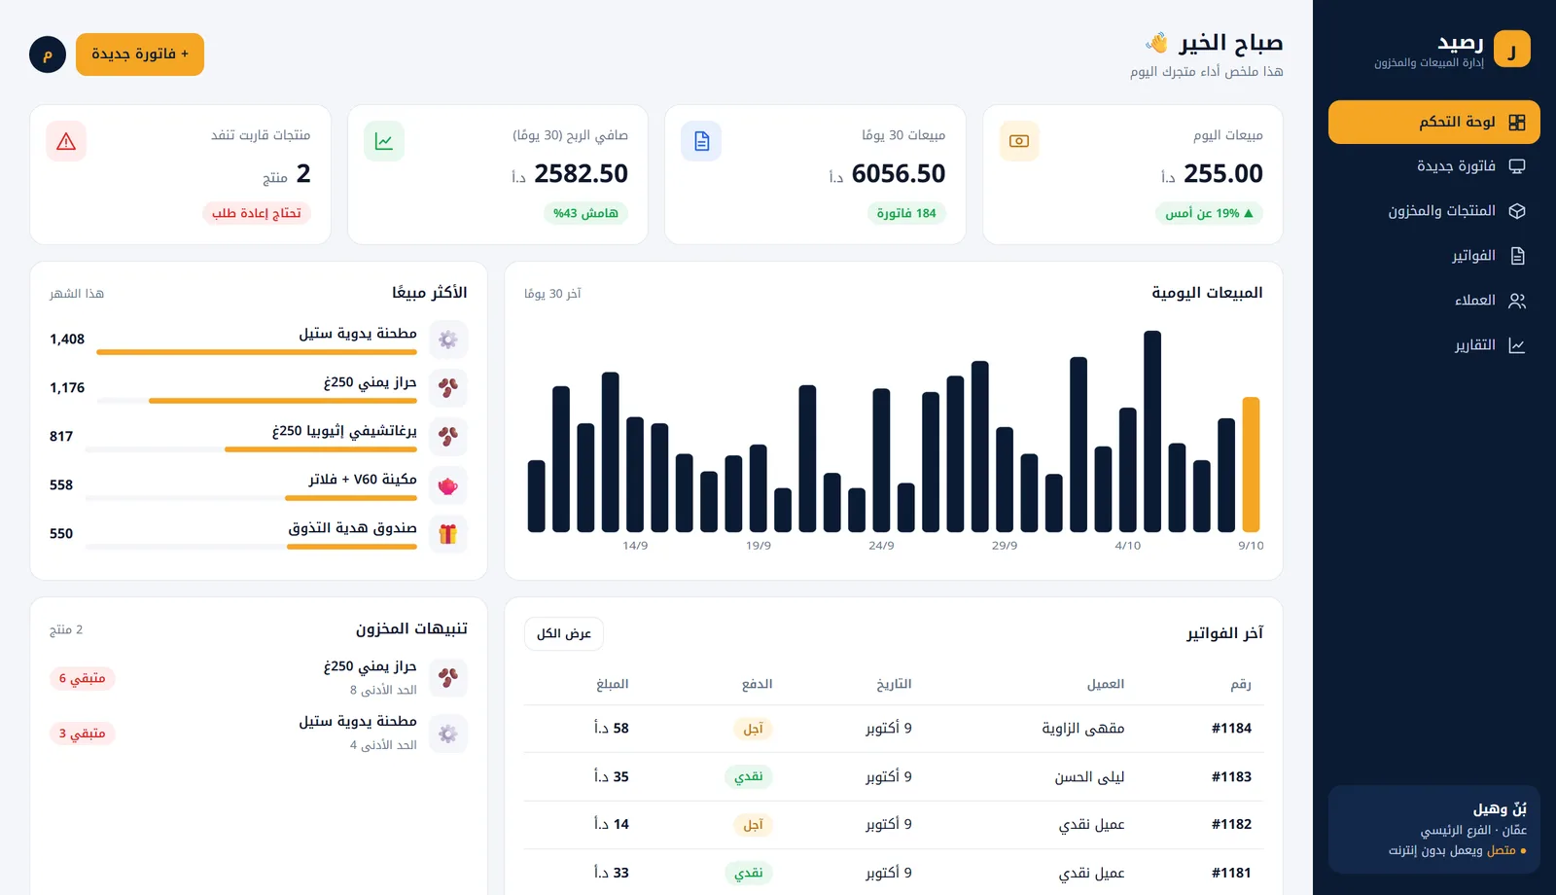Click customer ليلى الحسن in invoices table
Viewport: 1556px width, 895px height.
tap(1089, 776)
